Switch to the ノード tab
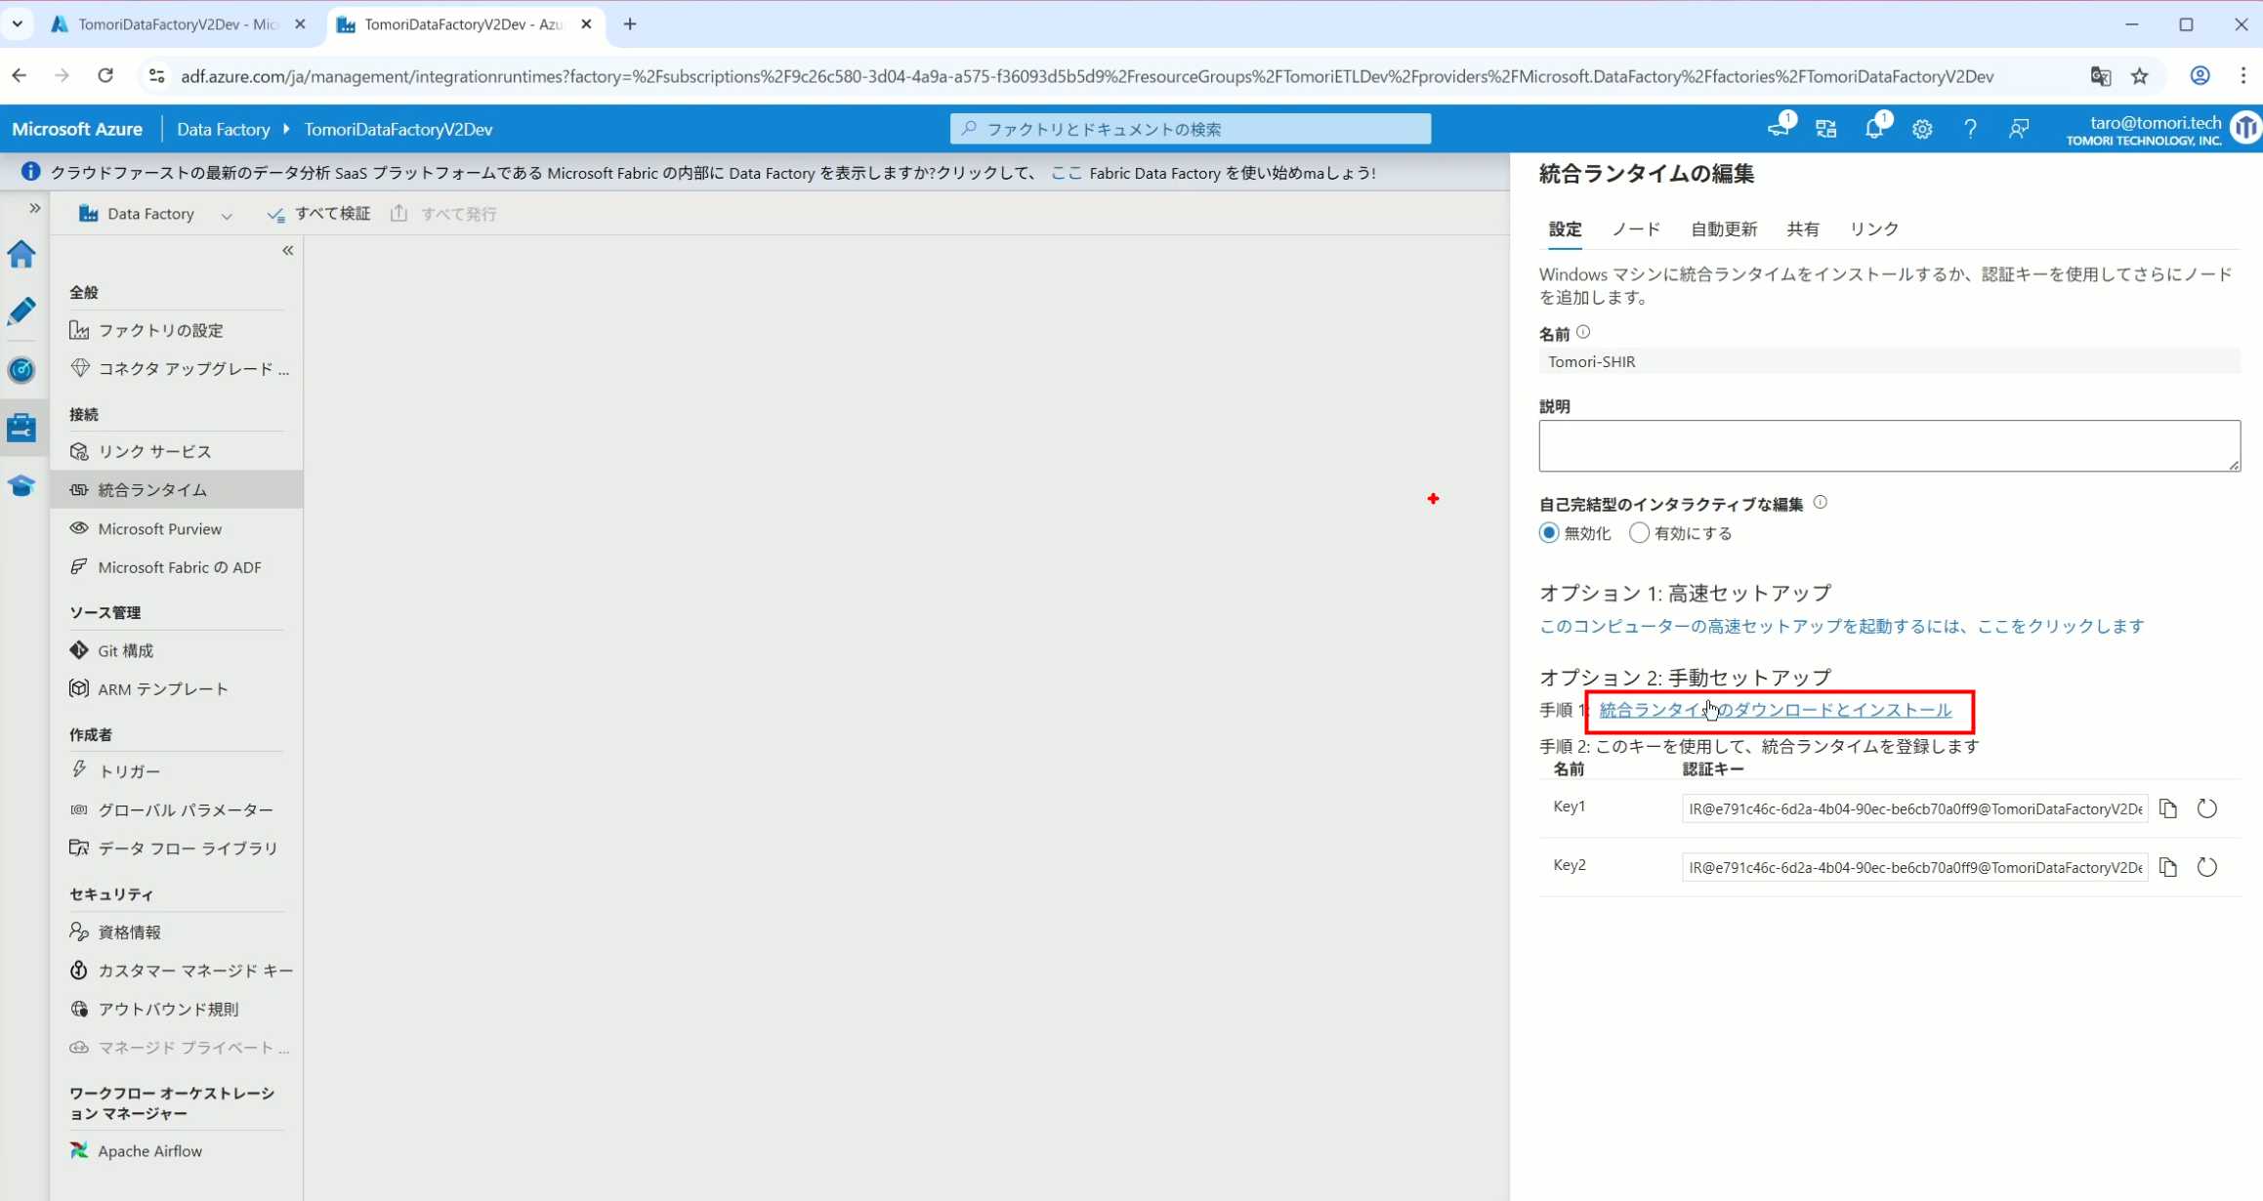This screenshot has height=1201, width=2263. (1635, 229)
